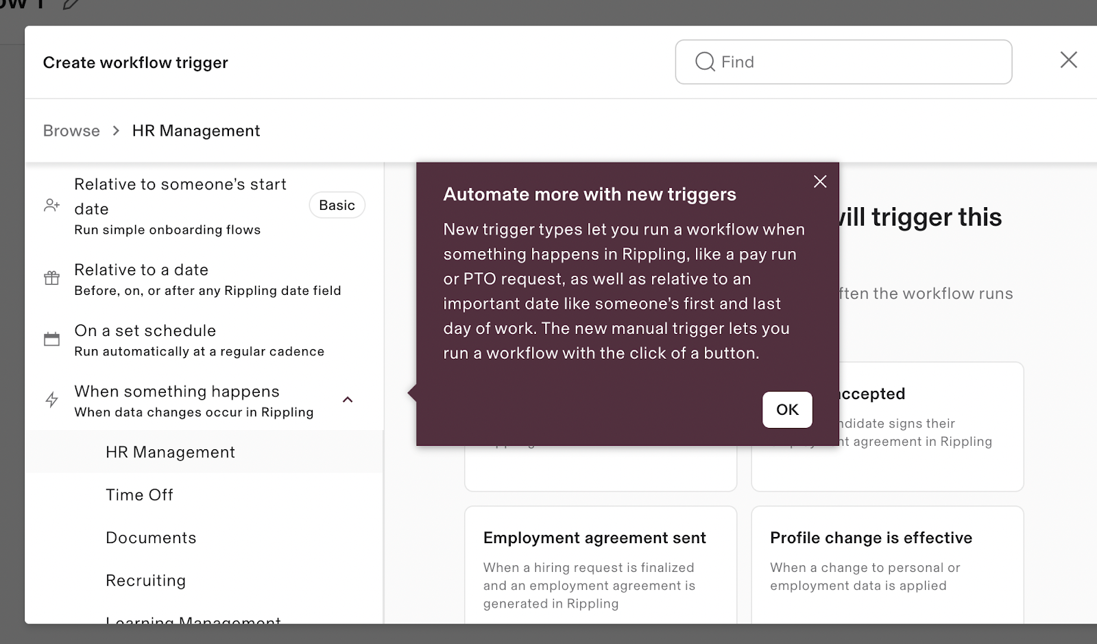Select the Recruiting category
1097x644 pixels.
click(145, 580)
